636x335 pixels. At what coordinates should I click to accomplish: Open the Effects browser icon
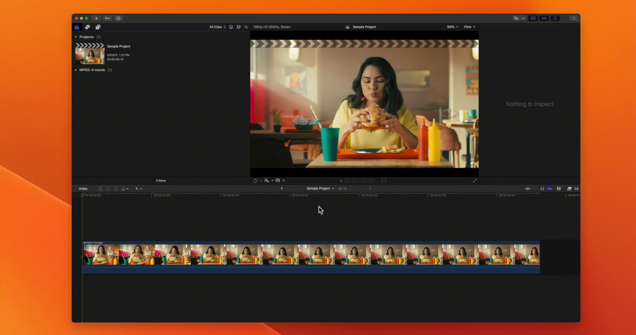[x=569, y=189]
